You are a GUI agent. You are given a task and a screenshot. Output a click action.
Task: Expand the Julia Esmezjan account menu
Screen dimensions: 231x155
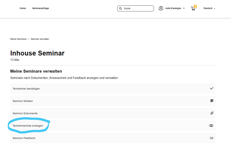[x=175, y=8]
